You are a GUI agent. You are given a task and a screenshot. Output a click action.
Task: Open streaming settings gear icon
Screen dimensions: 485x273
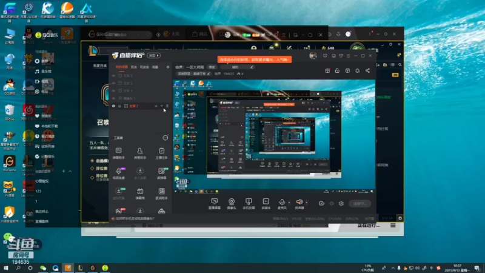[341, 203]
